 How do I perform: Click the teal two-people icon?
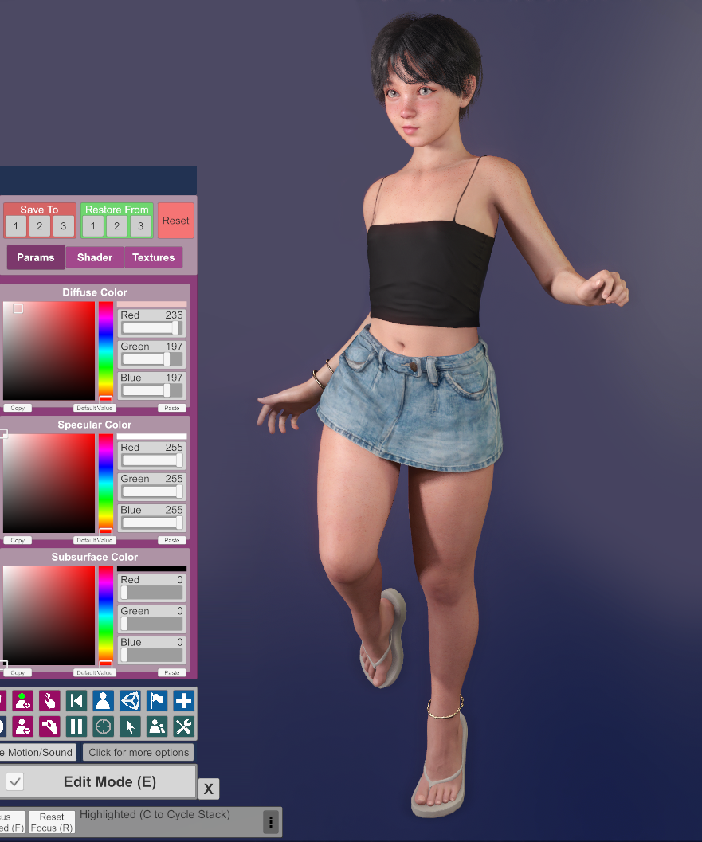tap(157, 726)
